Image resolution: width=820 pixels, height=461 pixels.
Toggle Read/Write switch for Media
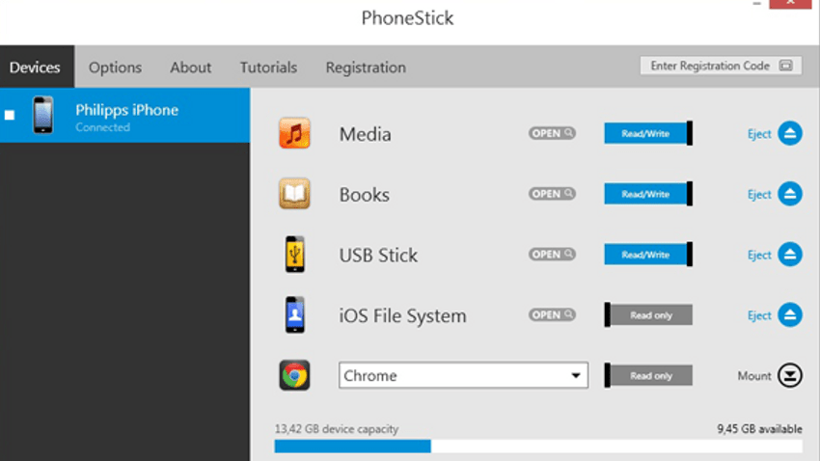click(x=648, y=133)
